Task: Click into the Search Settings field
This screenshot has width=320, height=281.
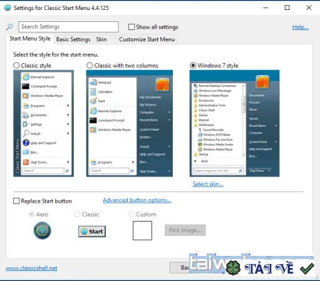Action: [68, 27]
